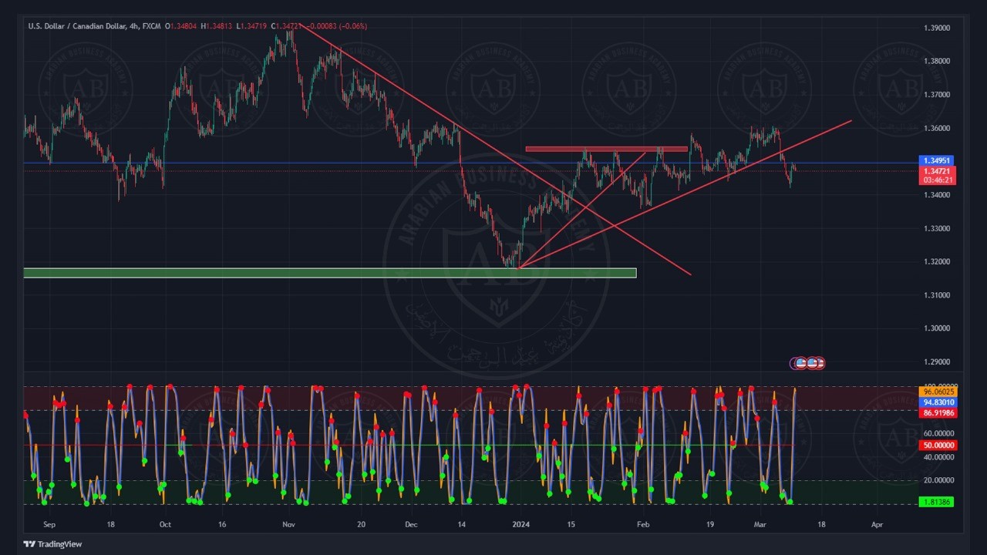Click the 14 date label after Dec
Screen dimensions: 987x555
tap(461, 524)
